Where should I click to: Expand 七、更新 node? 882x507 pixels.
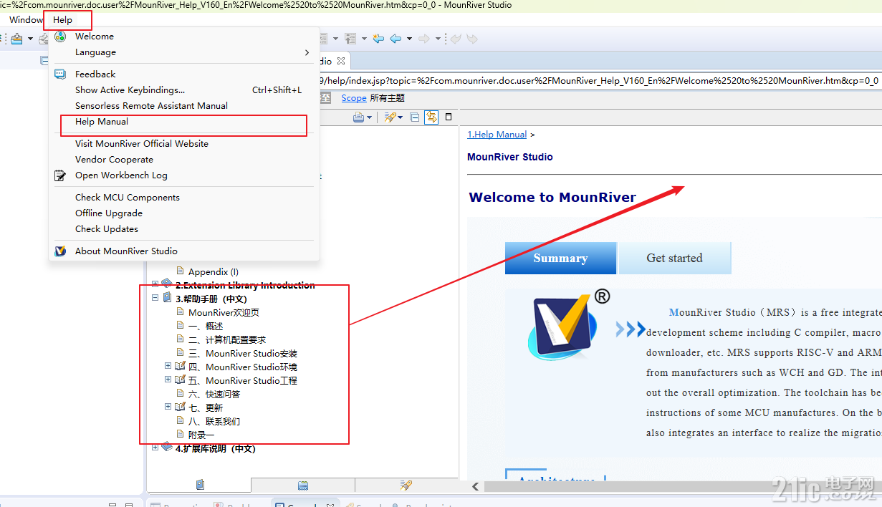168,407
